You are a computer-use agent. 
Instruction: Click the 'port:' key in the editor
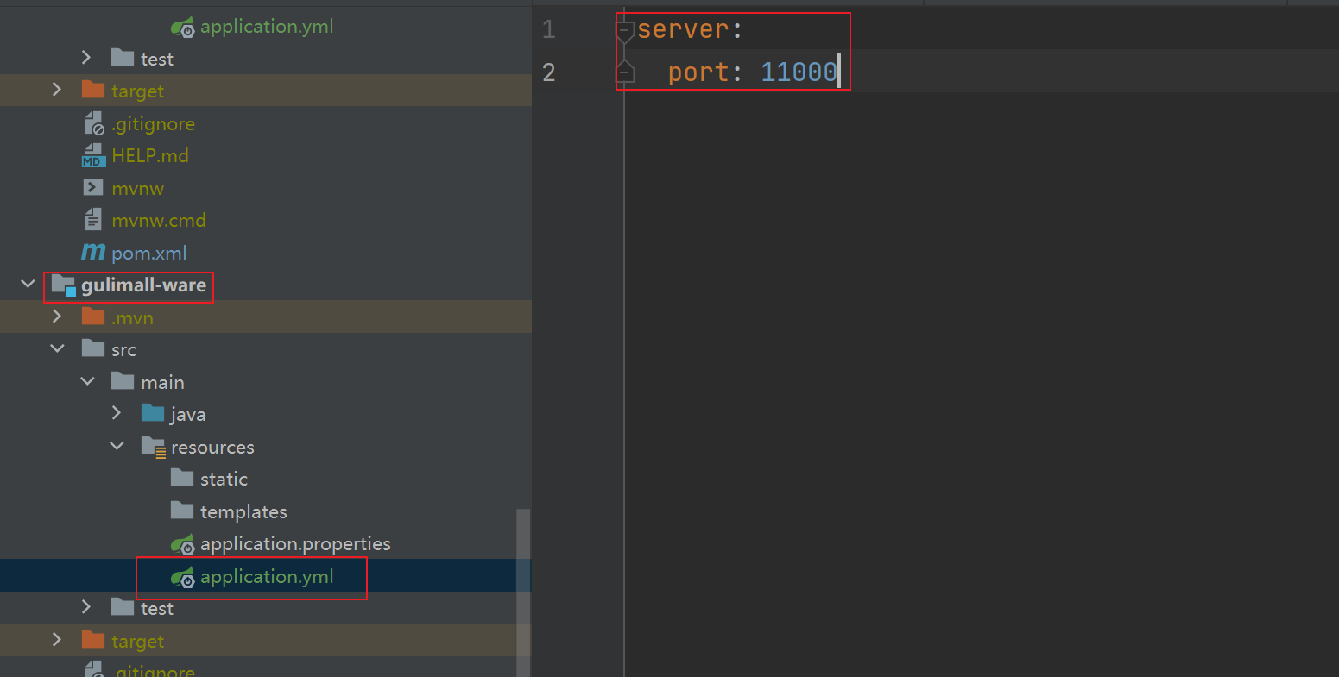point(705,72)
